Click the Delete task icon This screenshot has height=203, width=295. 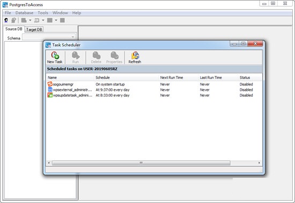point(96,56)
